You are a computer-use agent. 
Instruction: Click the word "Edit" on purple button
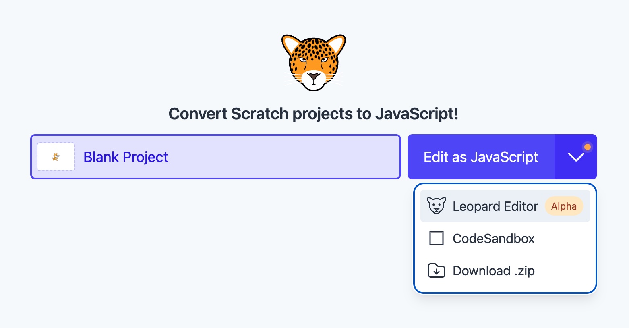(x=436, y=157)
